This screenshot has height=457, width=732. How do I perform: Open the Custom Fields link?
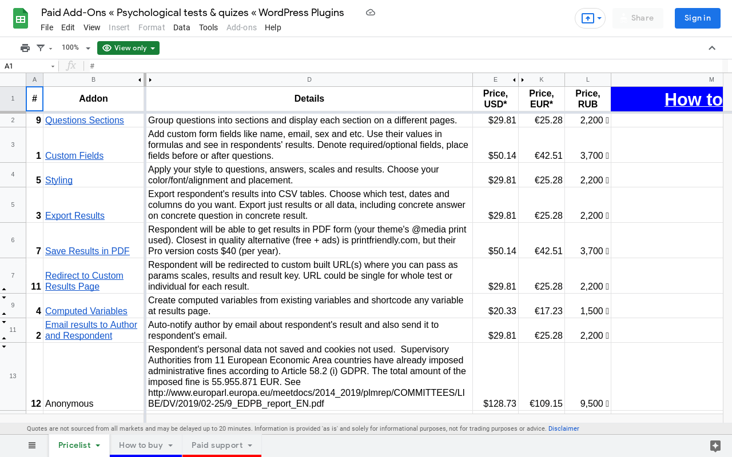(x=74, y=156)
